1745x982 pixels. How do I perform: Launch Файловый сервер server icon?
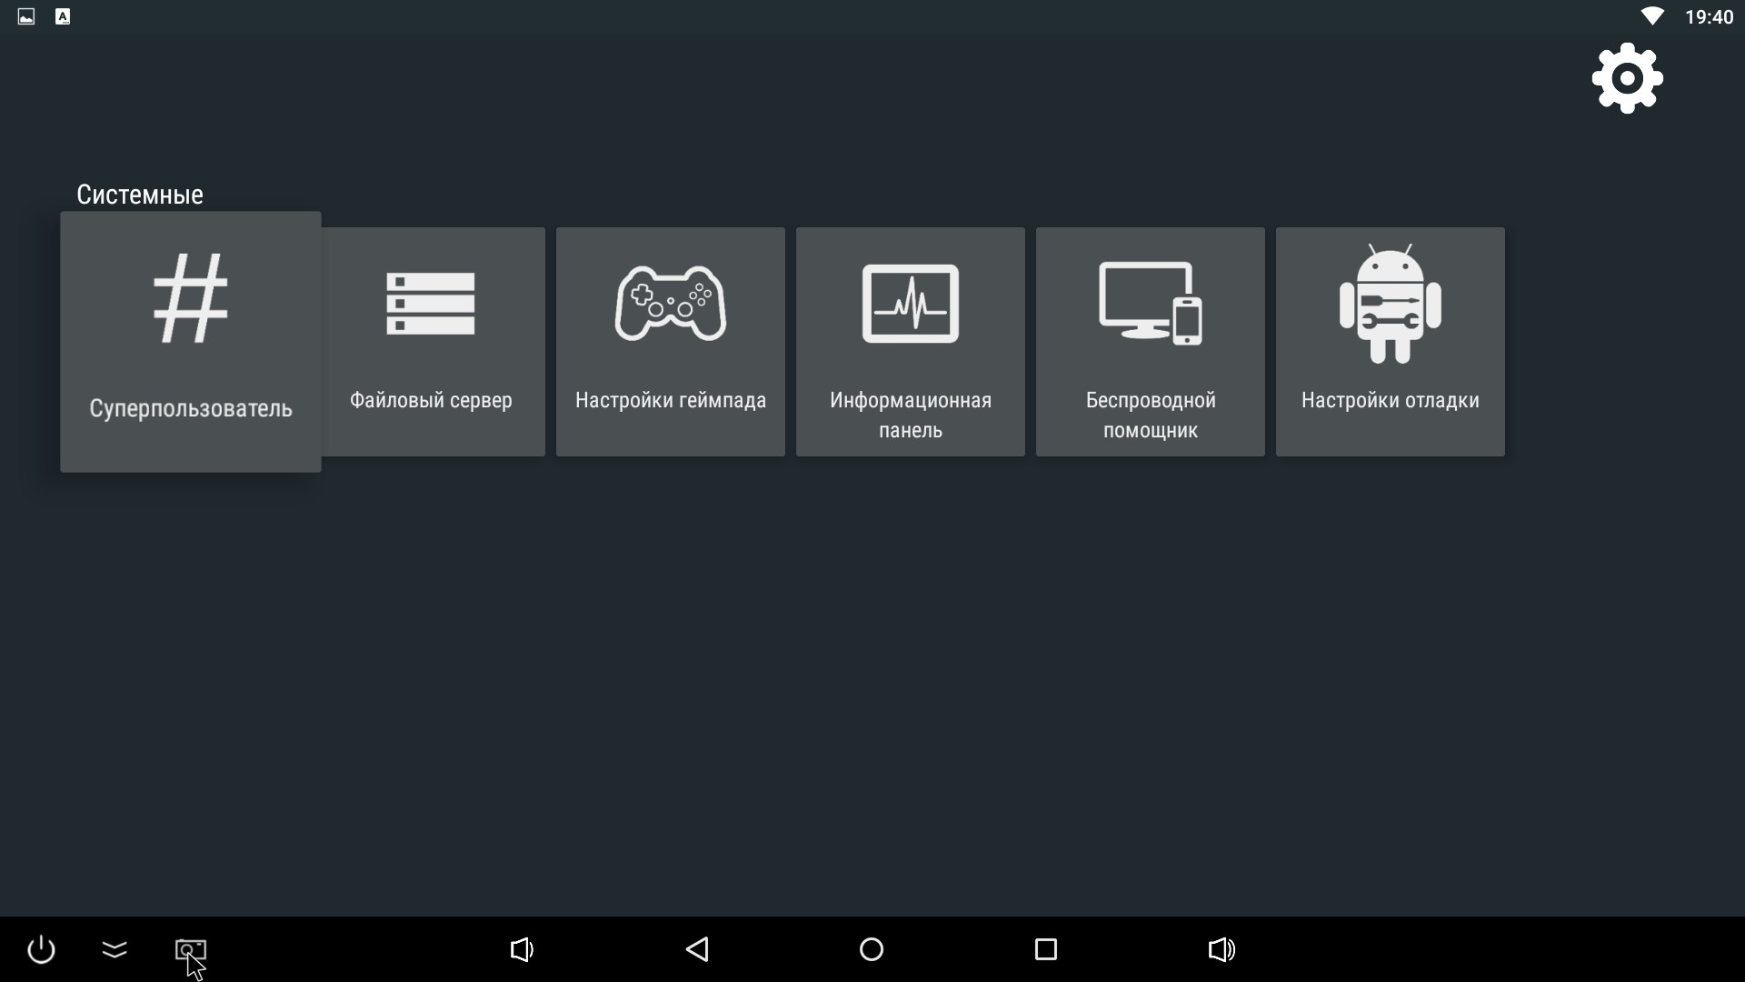[x=431, y=304]
